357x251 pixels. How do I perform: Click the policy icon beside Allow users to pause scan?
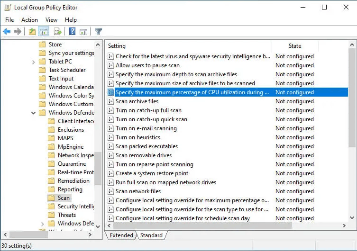(x=110, y=65)
